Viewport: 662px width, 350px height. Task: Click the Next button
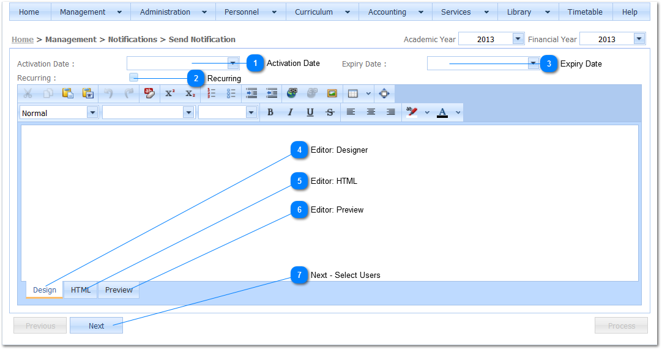click(96, 326)
